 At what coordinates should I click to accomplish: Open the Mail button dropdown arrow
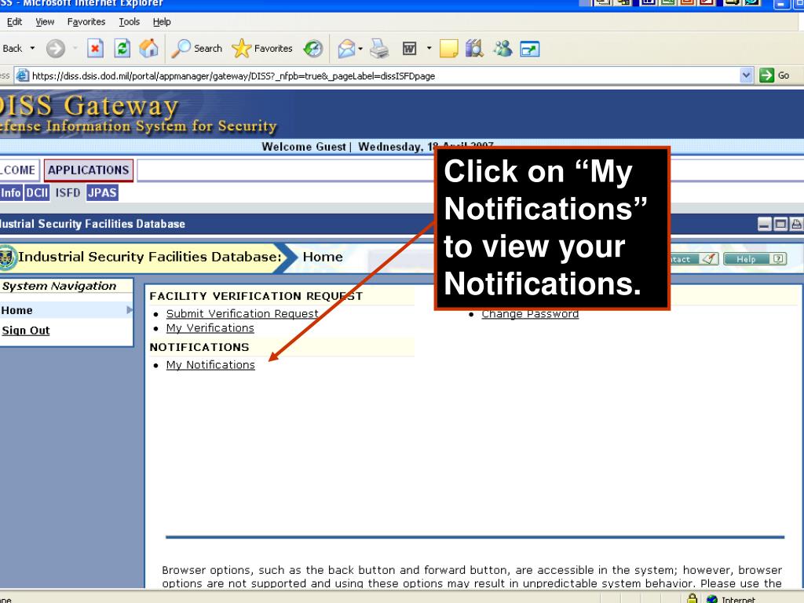coord(360,49)
